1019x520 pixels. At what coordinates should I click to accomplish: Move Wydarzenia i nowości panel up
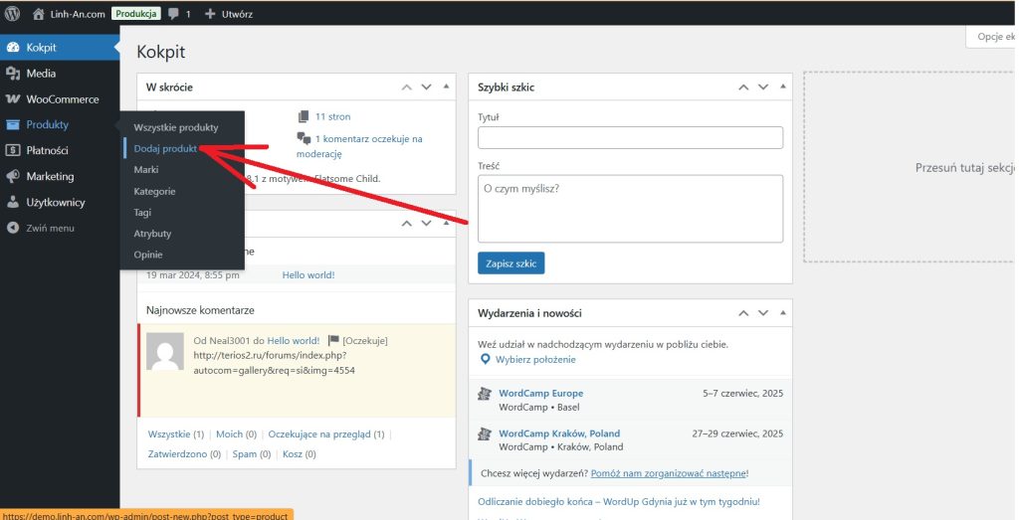pyautogui.click(x=743, y=313)
